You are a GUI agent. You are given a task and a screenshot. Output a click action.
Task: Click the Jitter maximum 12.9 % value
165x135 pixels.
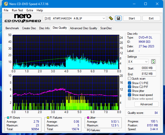pyautogui.click(x=115, y=125)
